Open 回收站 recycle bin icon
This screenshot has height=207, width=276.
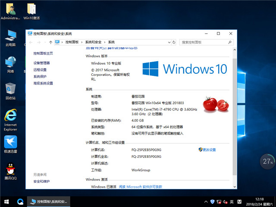10,91
